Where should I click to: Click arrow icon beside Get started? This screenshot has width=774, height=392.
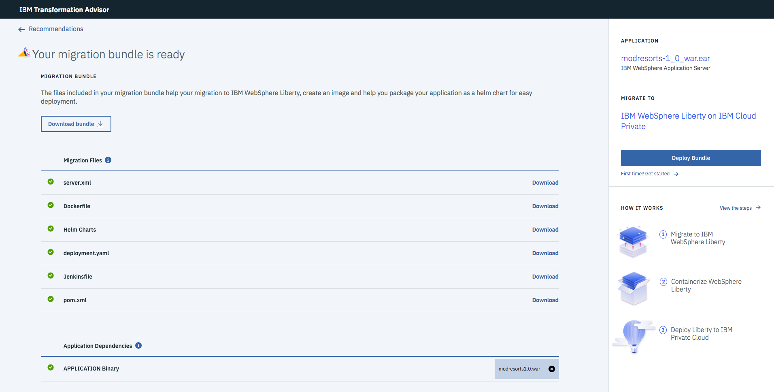(x=676, y=174)
